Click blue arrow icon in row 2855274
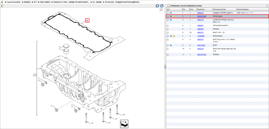The image size is (269, 129). point(171,13)
